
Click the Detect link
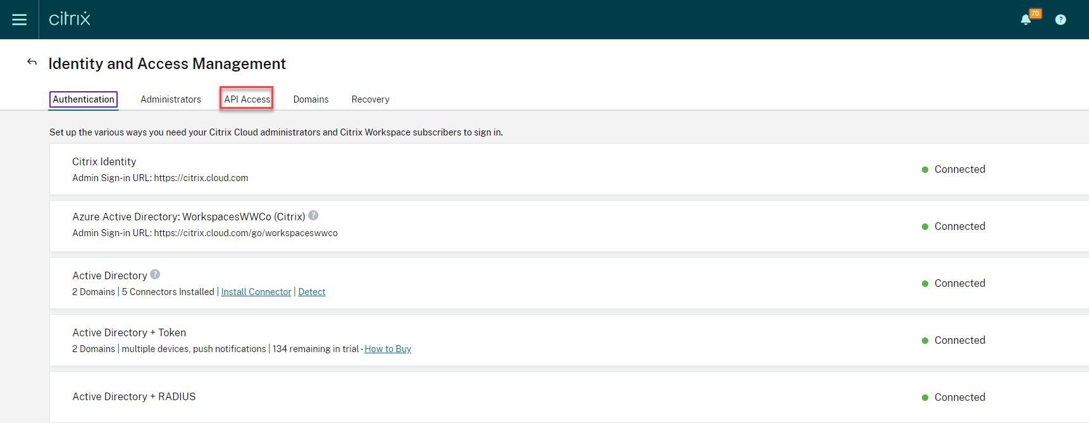[312, 292]
